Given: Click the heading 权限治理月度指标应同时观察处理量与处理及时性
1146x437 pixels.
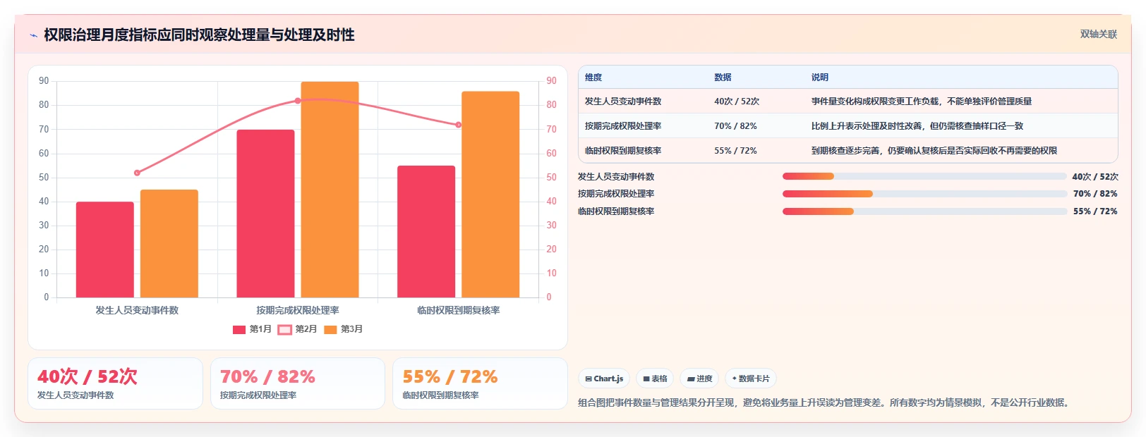Looking at the screenshot, I should 199,35.
